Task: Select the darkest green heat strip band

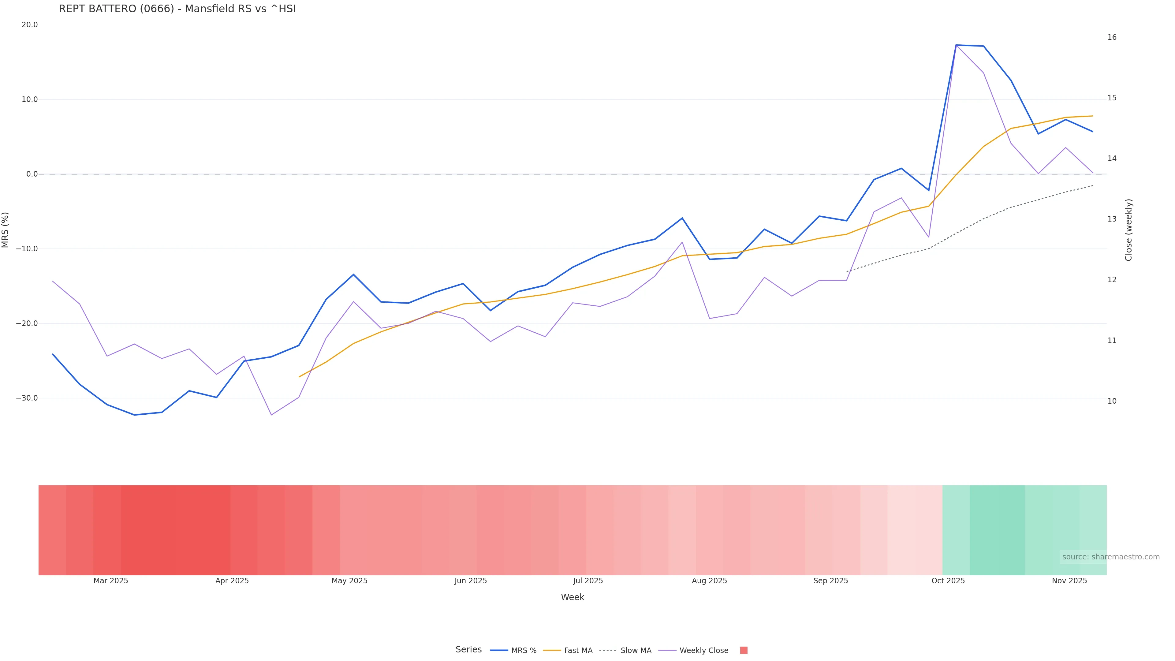Action: click(x=997, y=530)
